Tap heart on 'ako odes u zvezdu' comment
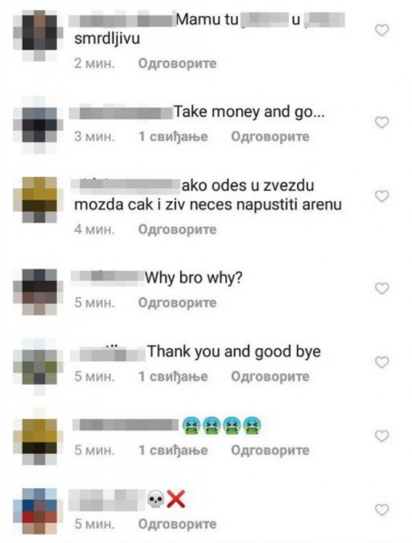Viewport: 412px width, 543px height. [x=382, y=196]
